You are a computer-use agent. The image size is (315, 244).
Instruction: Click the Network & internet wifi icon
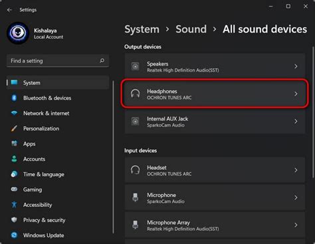[x=14, y=113]
